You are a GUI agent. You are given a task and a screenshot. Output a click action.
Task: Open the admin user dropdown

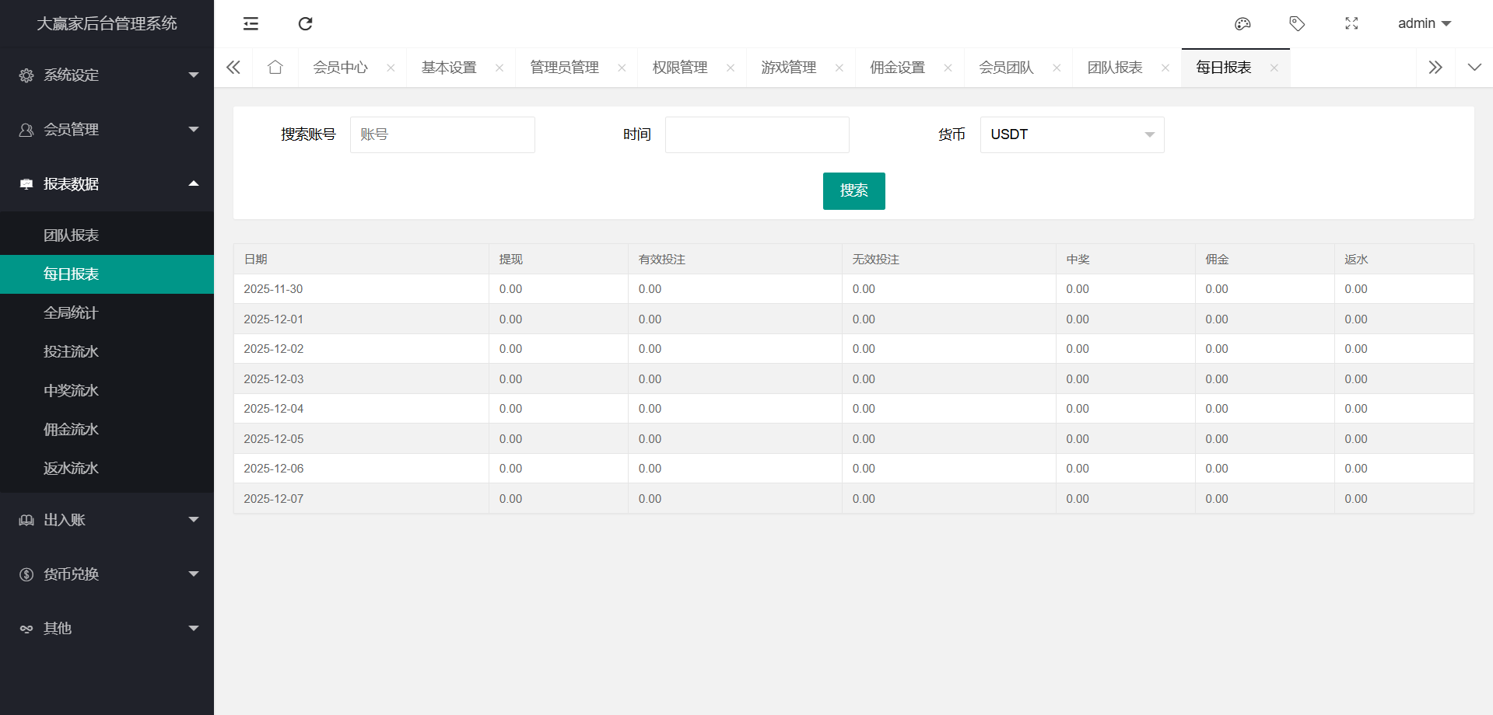tap(1424, 23)
